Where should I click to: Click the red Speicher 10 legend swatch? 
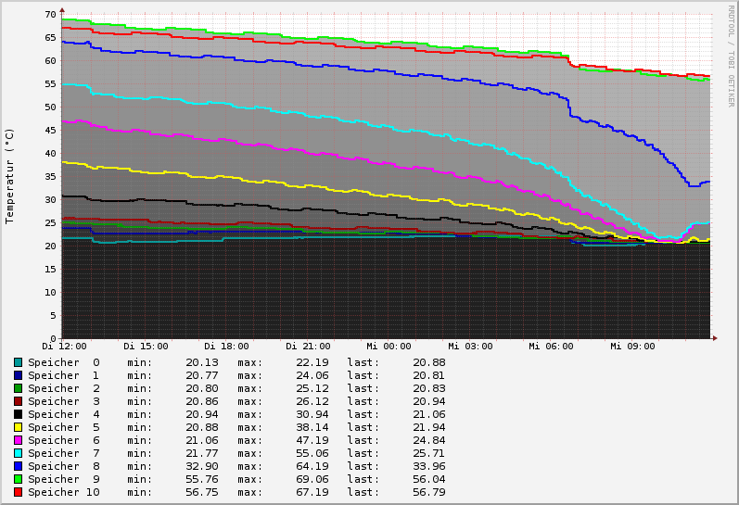click(18, 492)
